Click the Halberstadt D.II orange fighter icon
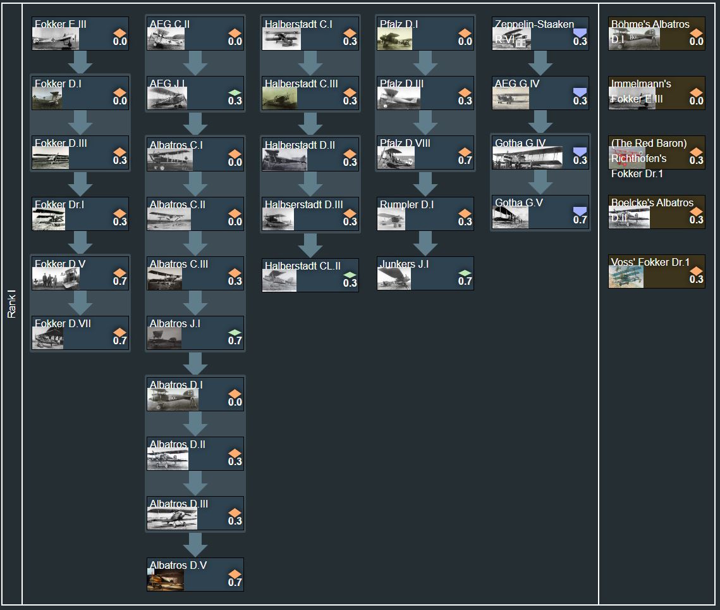This screenshot has width=720, height=610. pos(350,154)
